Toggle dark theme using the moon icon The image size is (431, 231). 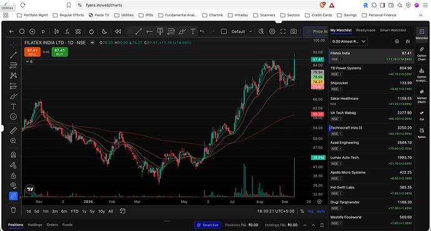click(x=104, y=32)
